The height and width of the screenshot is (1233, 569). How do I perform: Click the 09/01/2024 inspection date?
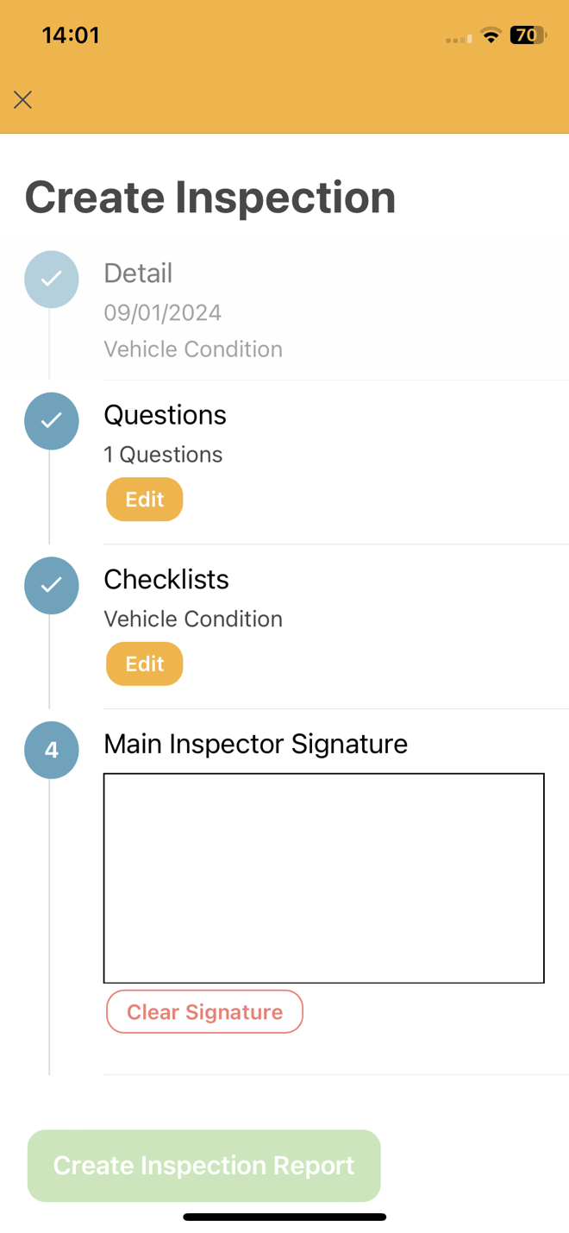[162, 312]
